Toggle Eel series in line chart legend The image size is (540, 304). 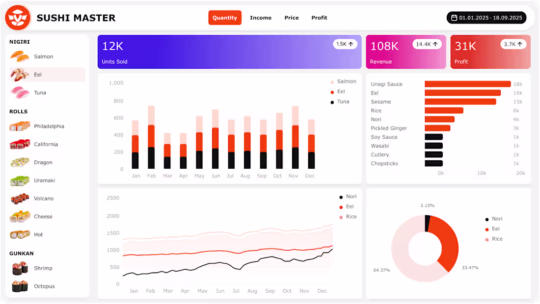pyautogui.click(x=347, y=206)
